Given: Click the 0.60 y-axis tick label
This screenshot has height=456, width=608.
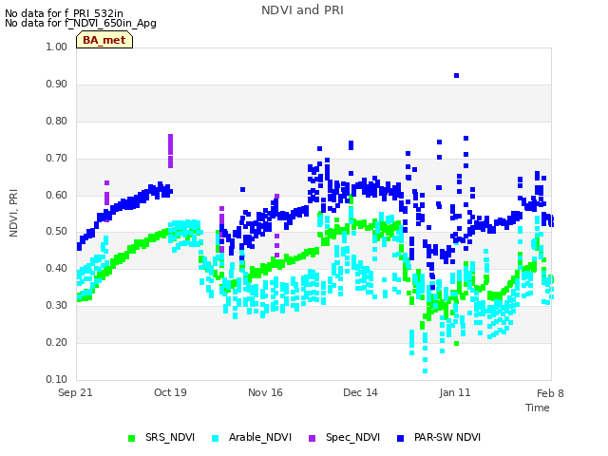Looking at the screenshot, I should [57, 195].
